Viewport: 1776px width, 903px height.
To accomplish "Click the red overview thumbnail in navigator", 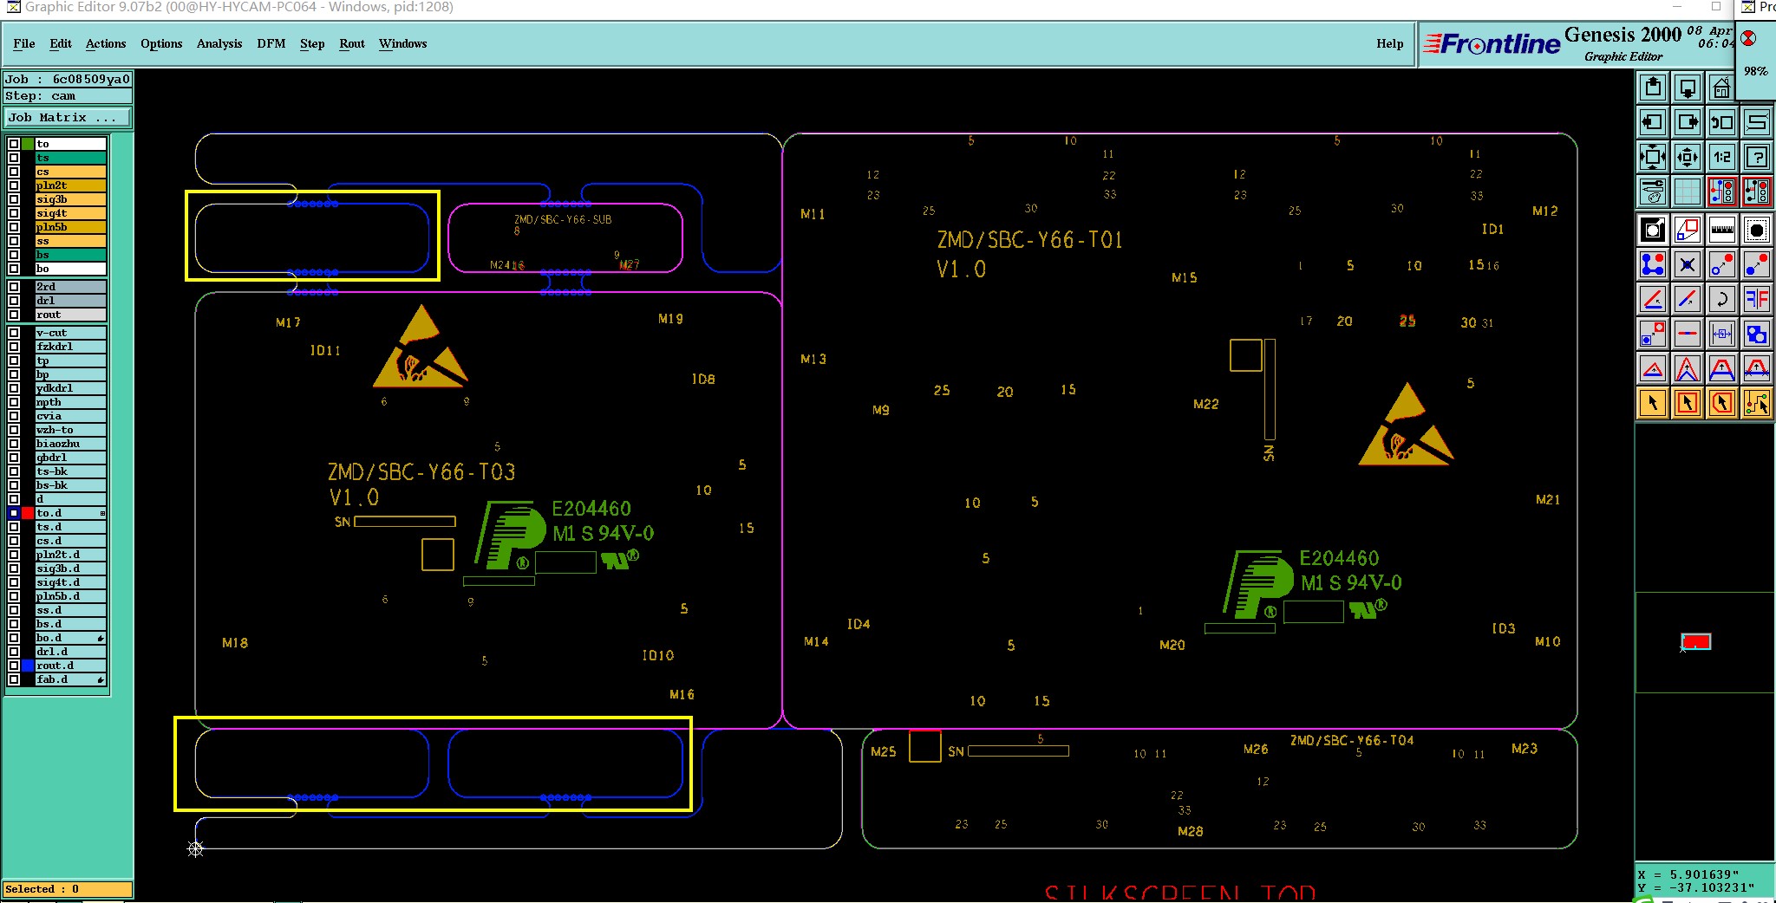I will click(x=1696, y=642).
